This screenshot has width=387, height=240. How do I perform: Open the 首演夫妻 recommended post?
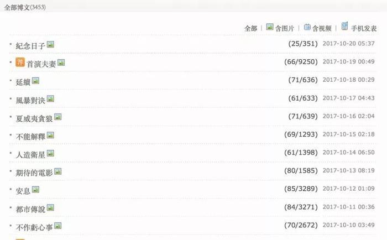[x=41, y=64]
